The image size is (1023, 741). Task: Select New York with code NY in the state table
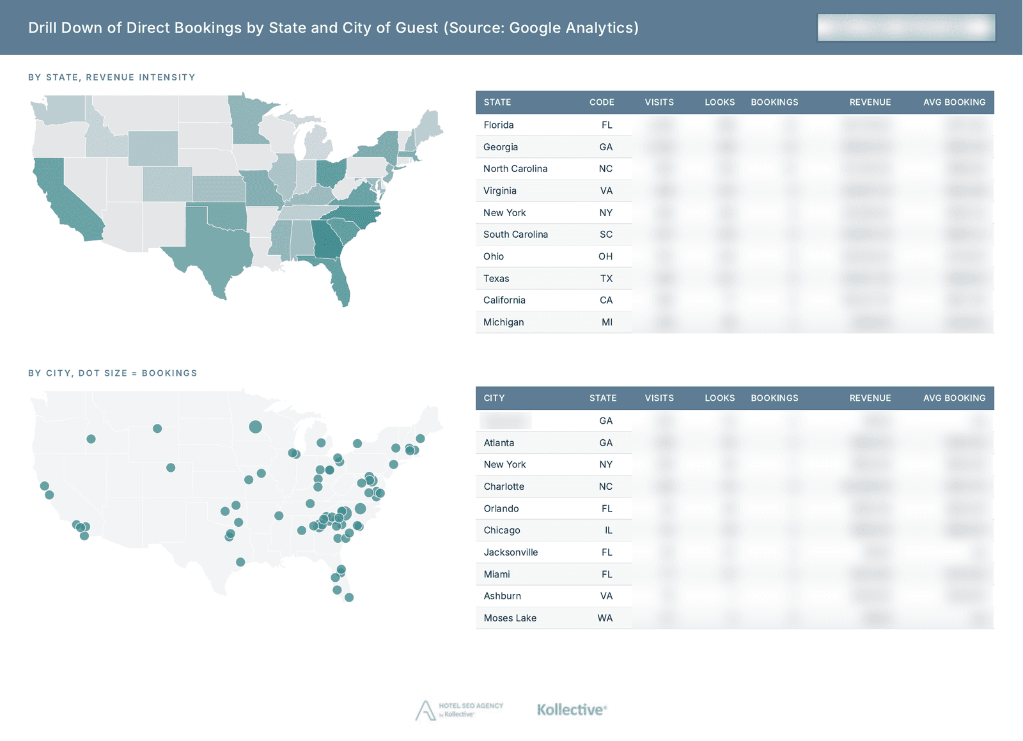(735, 213)
